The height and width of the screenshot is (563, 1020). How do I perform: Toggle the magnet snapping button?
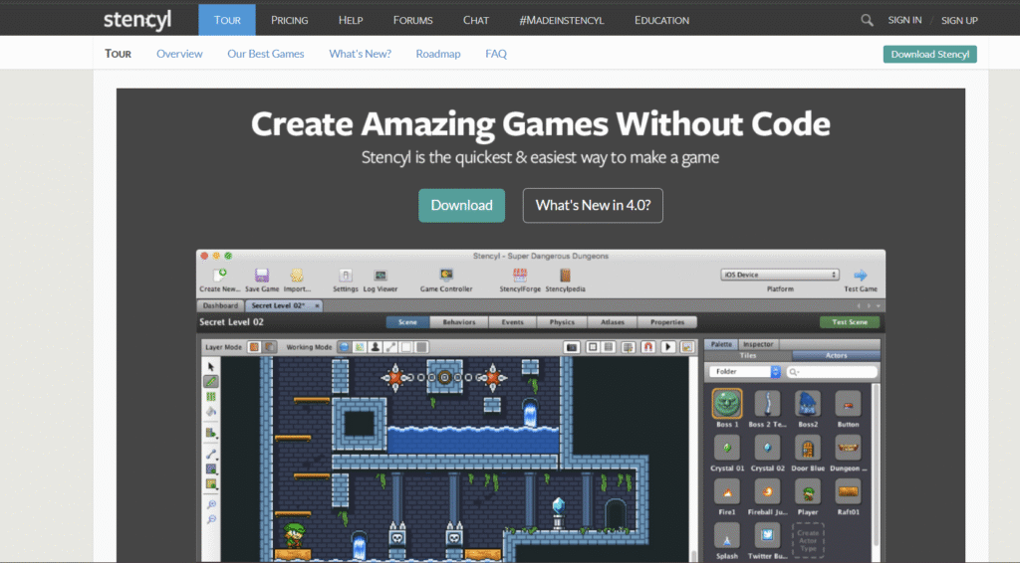(646, 347)
